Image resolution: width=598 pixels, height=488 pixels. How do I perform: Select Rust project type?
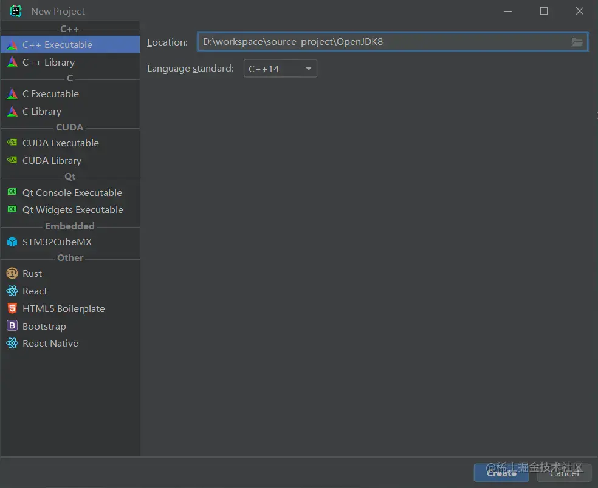(x=70, y=273)
